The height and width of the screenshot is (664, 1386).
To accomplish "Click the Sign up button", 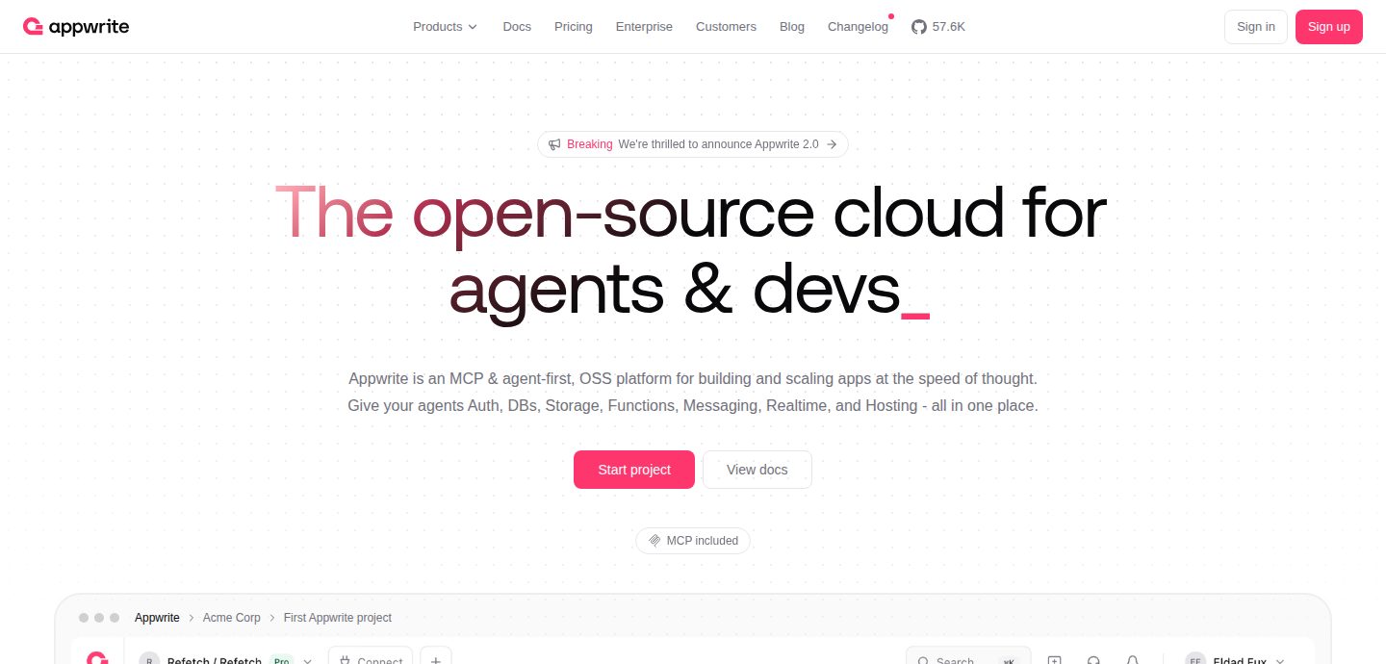I will 1328,27.
